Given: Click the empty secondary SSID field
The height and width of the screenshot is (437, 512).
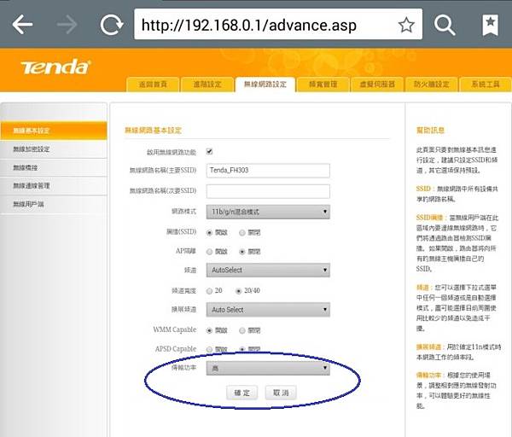Looking at the screenshot, I should coord(268,191).
